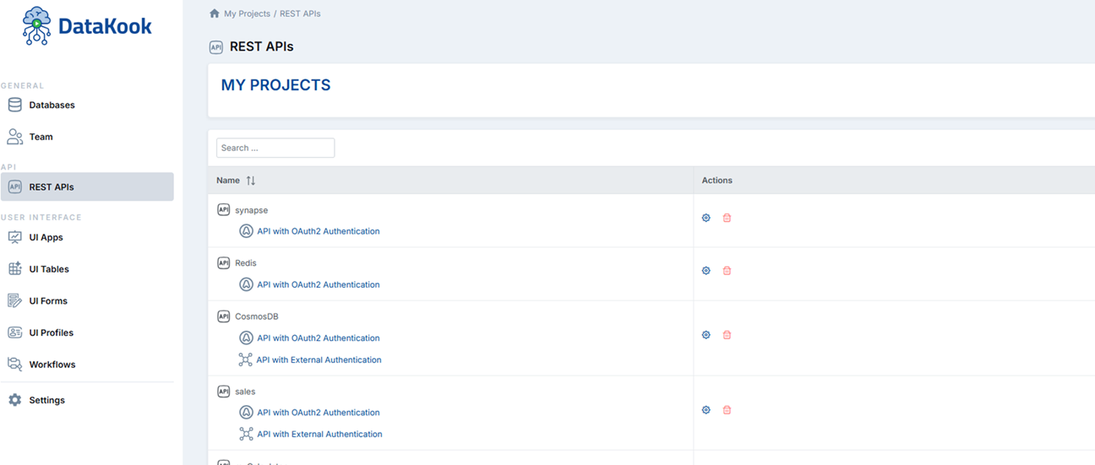Image resolution: width=1095 pixels, height=465 pixels.
Task: Click the REST APIs sidebar icon
Action: pyautogui.click(x=14, y=187)
